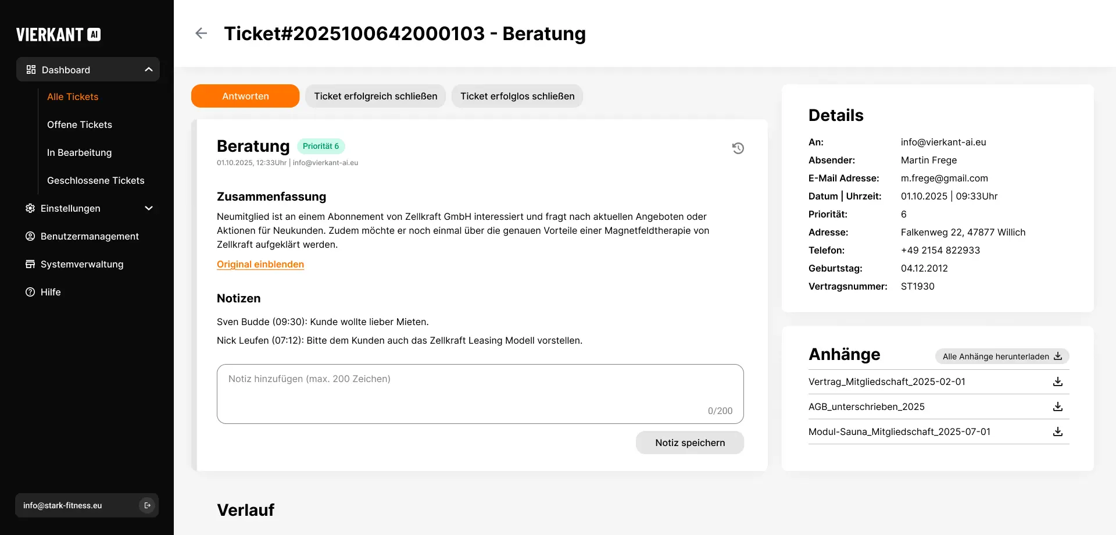Click the Hilfe question mark icon

click(x=30, y=292)
